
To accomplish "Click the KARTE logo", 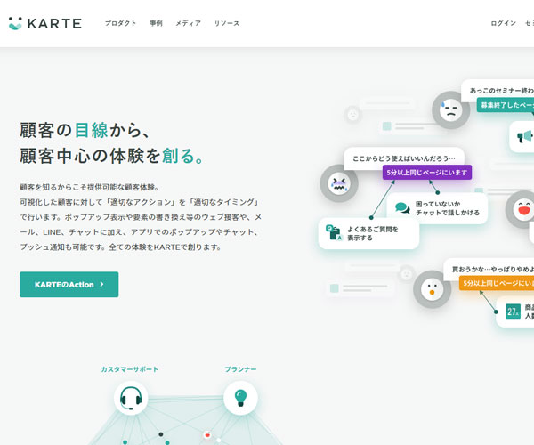I will point(44,23).
